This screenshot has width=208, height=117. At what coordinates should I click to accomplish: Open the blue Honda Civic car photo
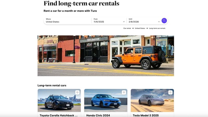coord(106,101)
